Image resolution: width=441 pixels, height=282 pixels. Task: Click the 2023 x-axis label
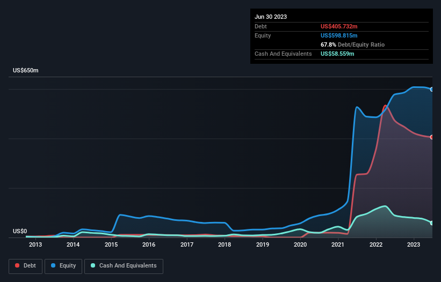pos(414,244)
